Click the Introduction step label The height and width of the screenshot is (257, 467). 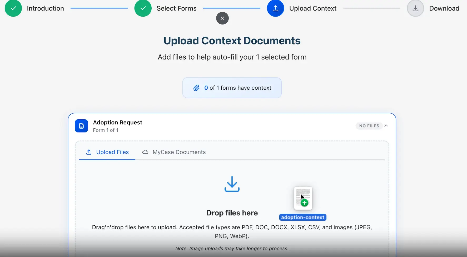click(45, 8)
